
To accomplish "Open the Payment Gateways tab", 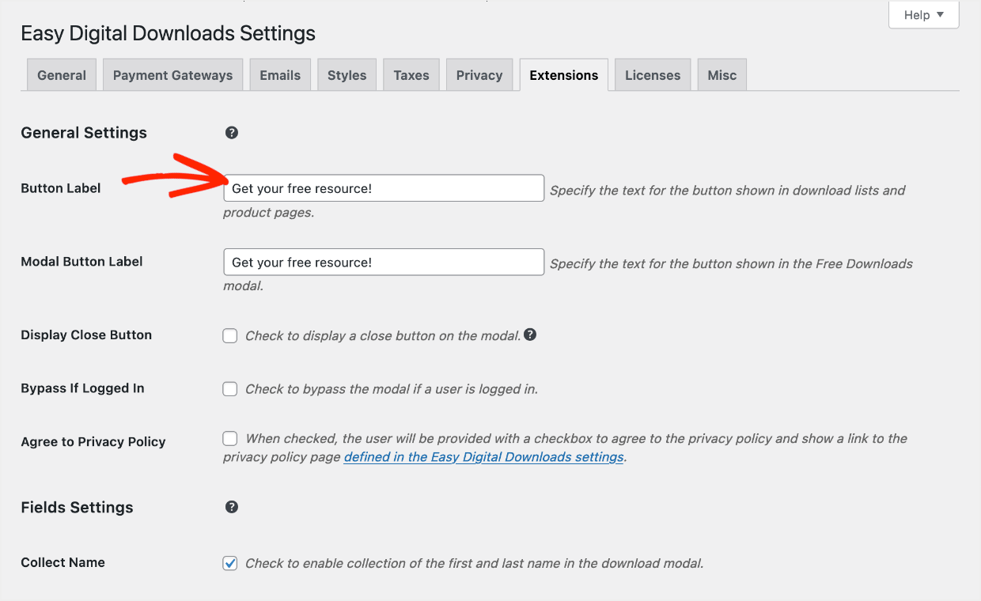I will 173,75.
